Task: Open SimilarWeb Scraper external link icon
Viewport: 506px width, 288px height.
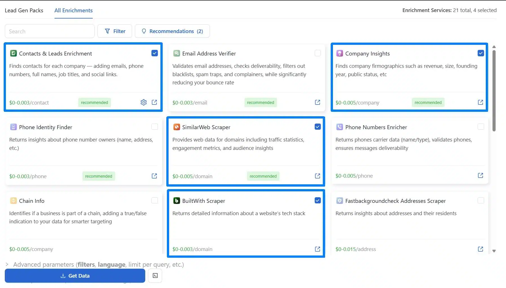Action: (317, 176)
